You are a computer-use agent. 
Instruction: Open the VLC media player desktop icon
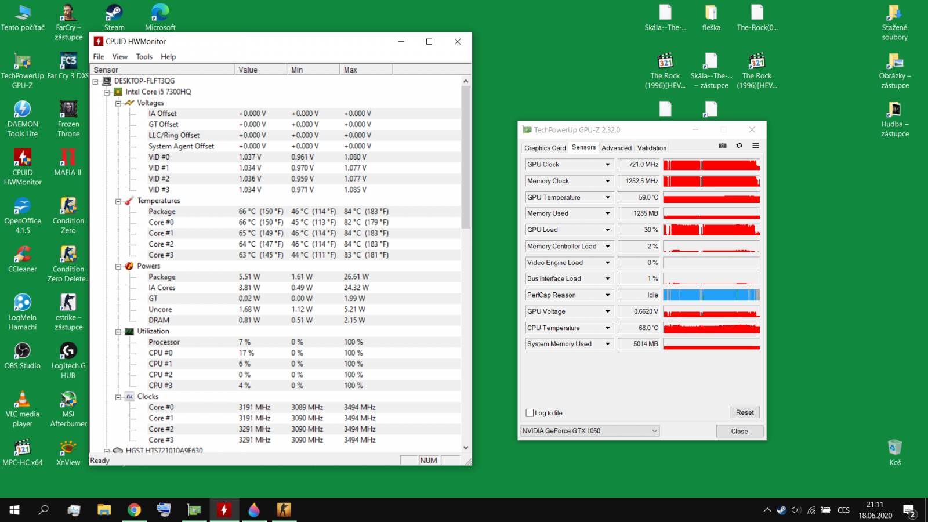(x=23, y=409)
